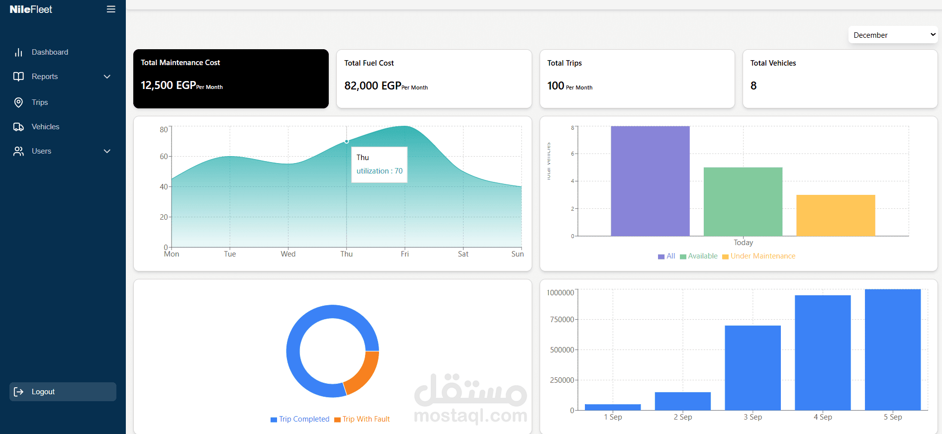Toggle the Under Maintenance legend swatch
The height and width of the screenshot is (434, 942).
point(725,257)
